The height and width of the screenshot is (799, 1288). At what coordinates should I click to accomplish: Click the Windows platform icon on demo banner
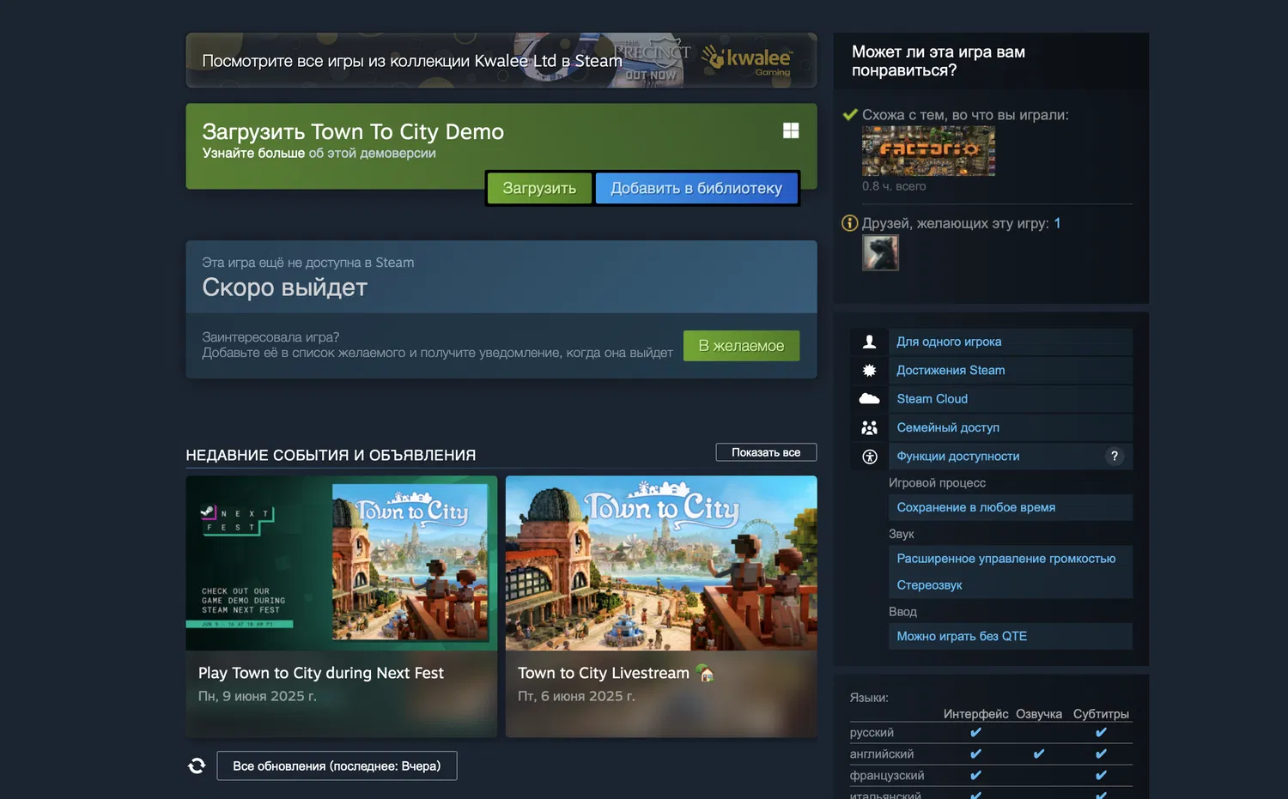(791, 130)
